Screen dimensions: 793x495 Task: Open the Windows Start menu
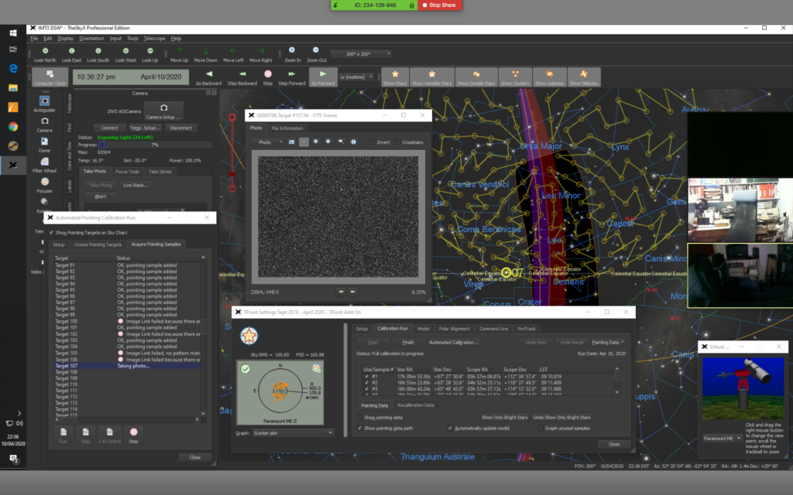tap(13, 32)
